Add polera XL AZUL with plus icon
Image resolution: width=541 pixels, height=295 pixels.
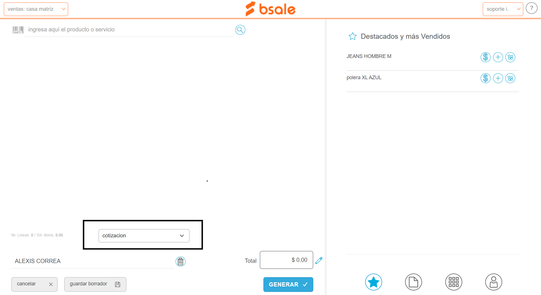[x=498, y=78]
